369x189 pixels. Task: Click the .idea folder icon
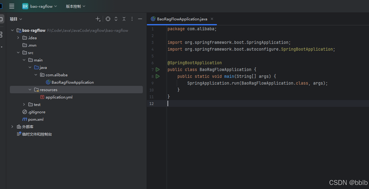(24, 38)
